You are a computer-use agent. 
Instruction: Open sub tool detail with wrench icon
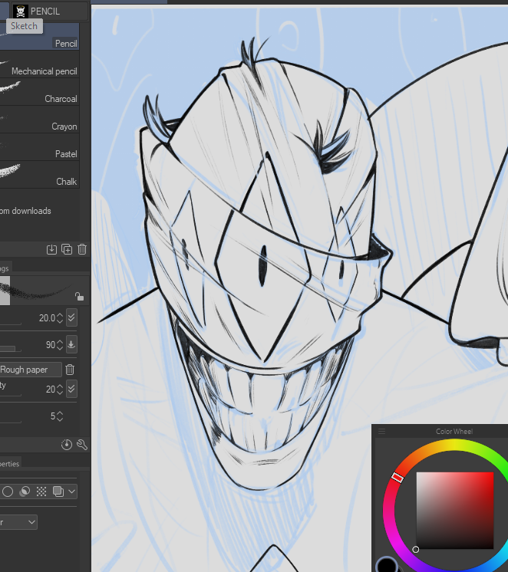click(82, 445)
